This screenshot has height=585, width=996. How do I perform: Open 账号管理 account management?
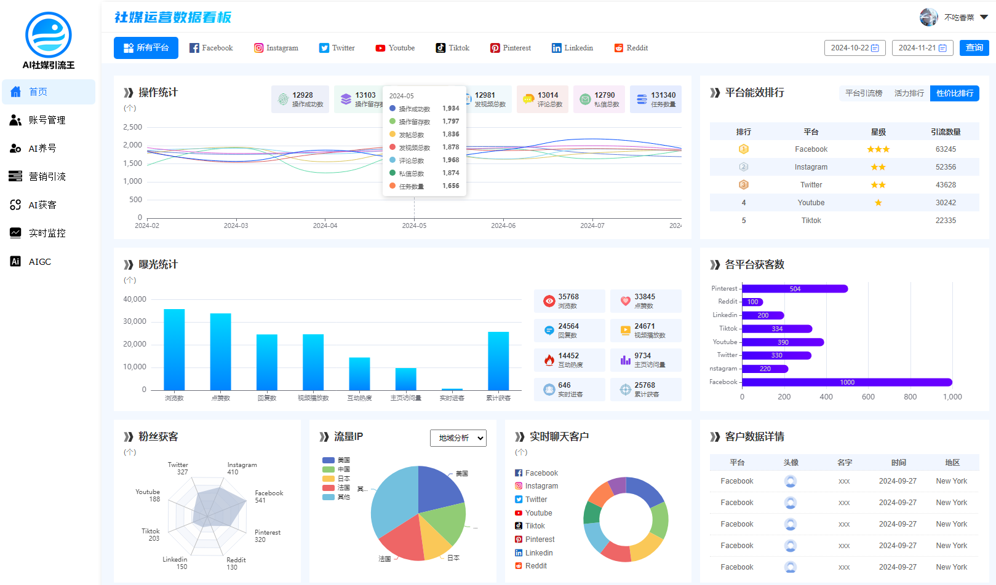49,120
